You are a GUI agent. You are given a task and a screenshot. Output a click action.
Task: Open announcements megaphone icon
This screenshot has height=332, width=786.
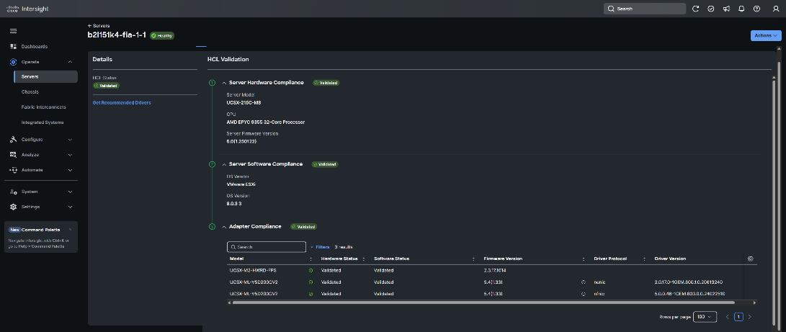click(x=726, y=9)
